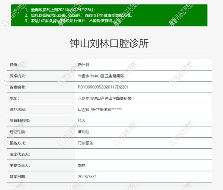Click the 诊疗科目 row label
Viewport: 223px width, 190px height.
point(18,109)
